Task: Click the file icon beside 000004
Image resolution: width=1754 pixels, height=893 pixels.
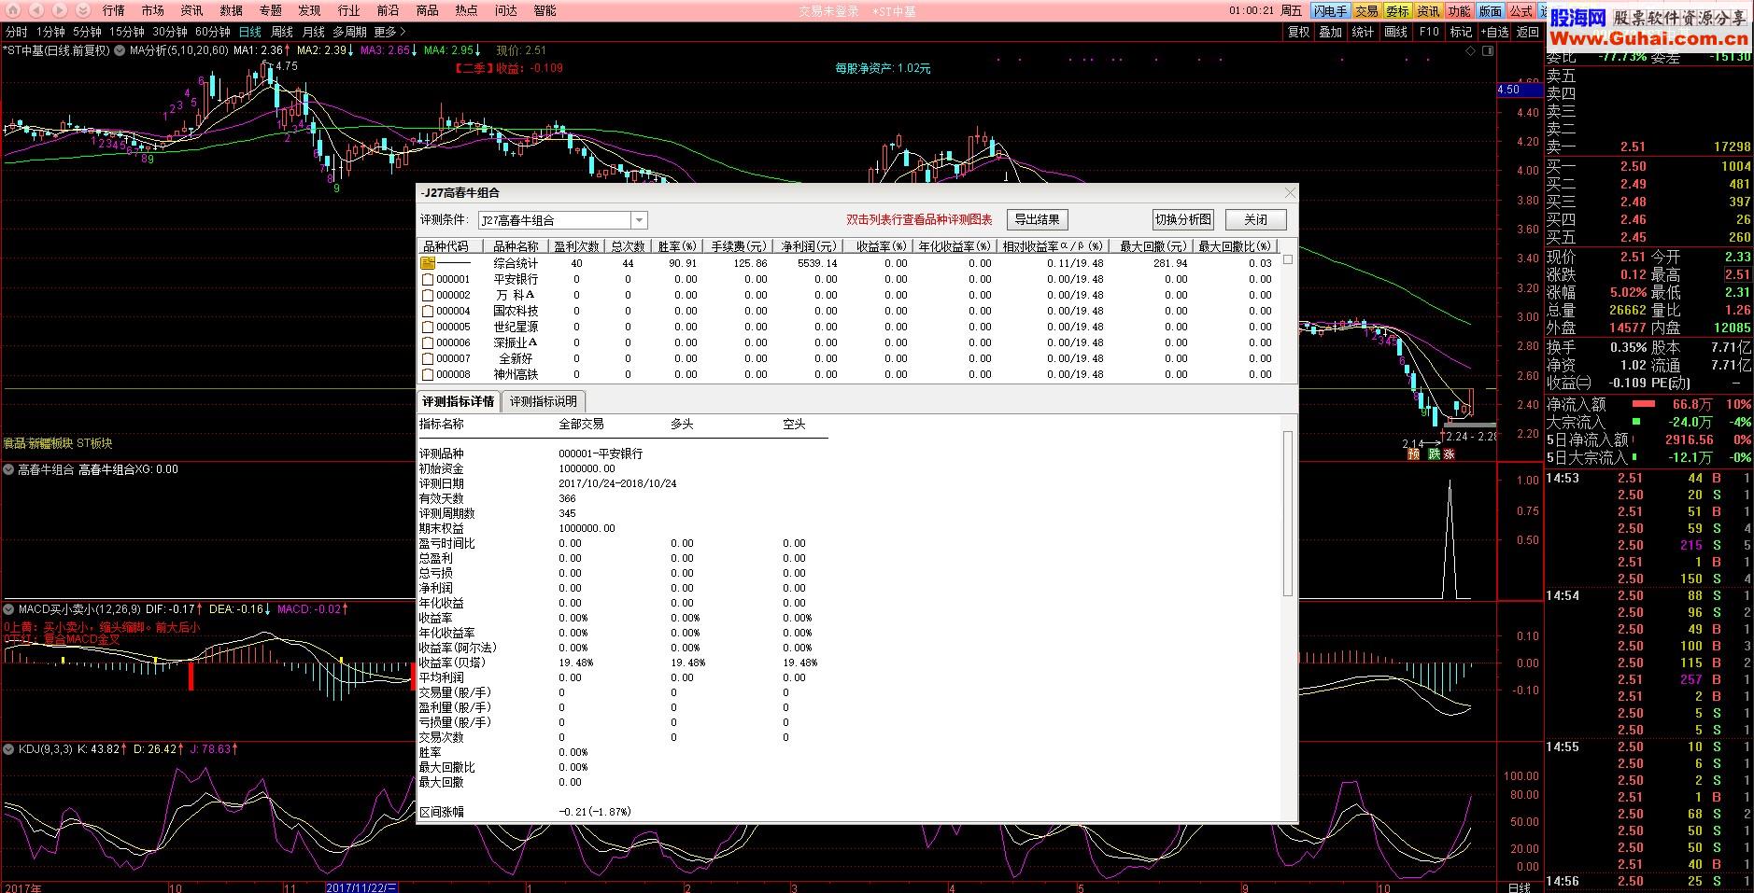Action: tap(428, 311)
